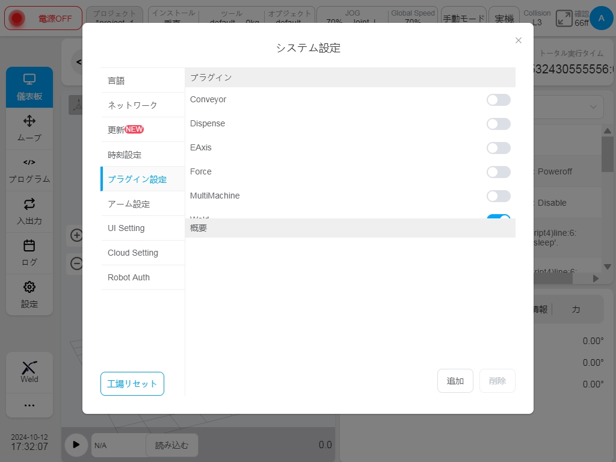This screenshot has height=462, width=616.
Task: Open the Collision level indicator
Action: (537, 17)
